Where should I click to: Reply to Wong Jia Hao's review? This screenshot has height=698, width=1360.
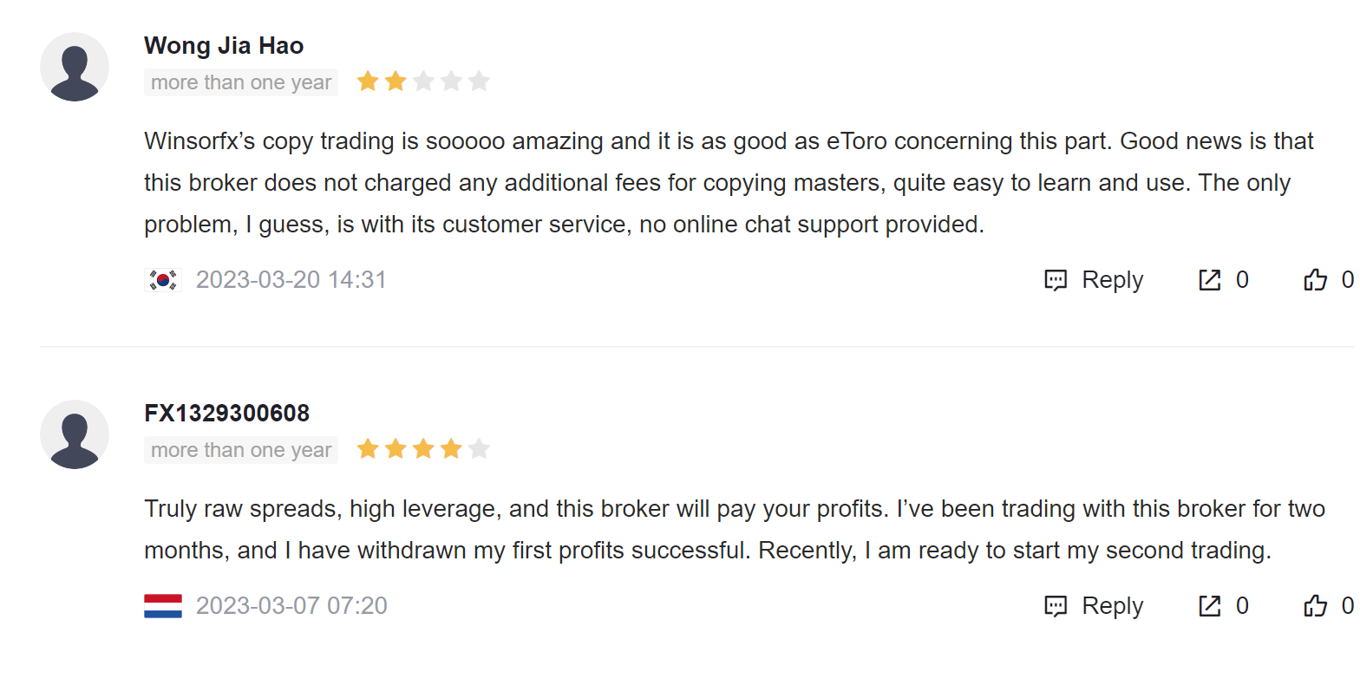1094,280
